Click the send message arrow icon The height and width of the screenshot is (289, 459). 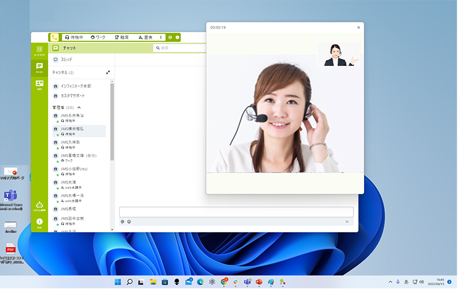coord(347,222)
